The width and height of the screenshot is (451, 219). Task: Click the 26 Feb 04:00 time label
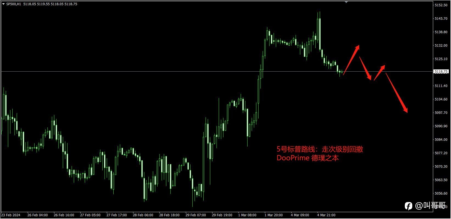(38, 215)
